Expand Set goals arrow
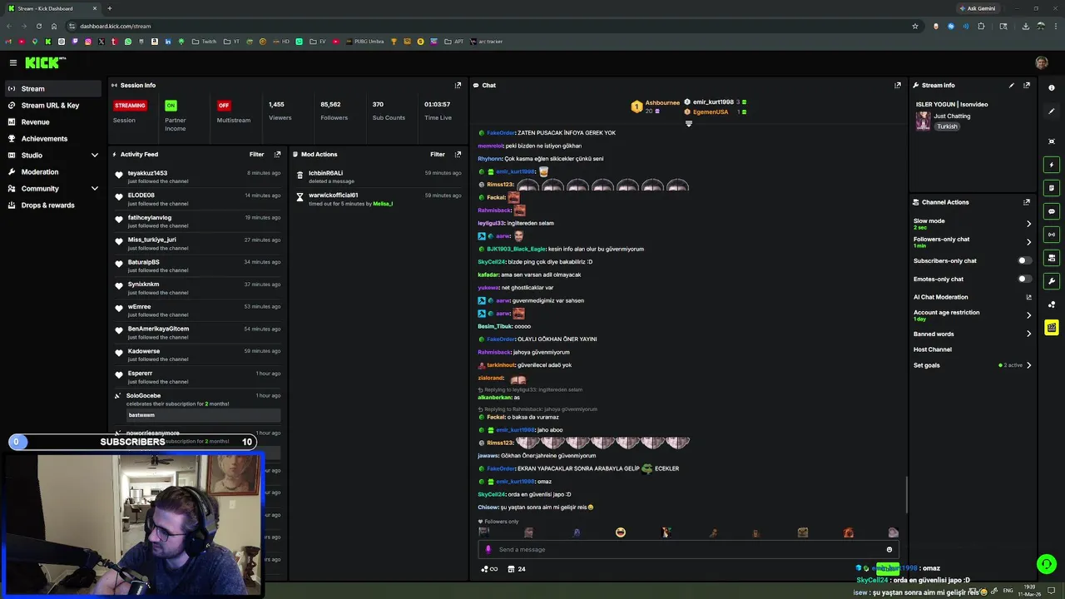Image resolution: width=1065 pixels, height=599 pixels. (1028, 365)
